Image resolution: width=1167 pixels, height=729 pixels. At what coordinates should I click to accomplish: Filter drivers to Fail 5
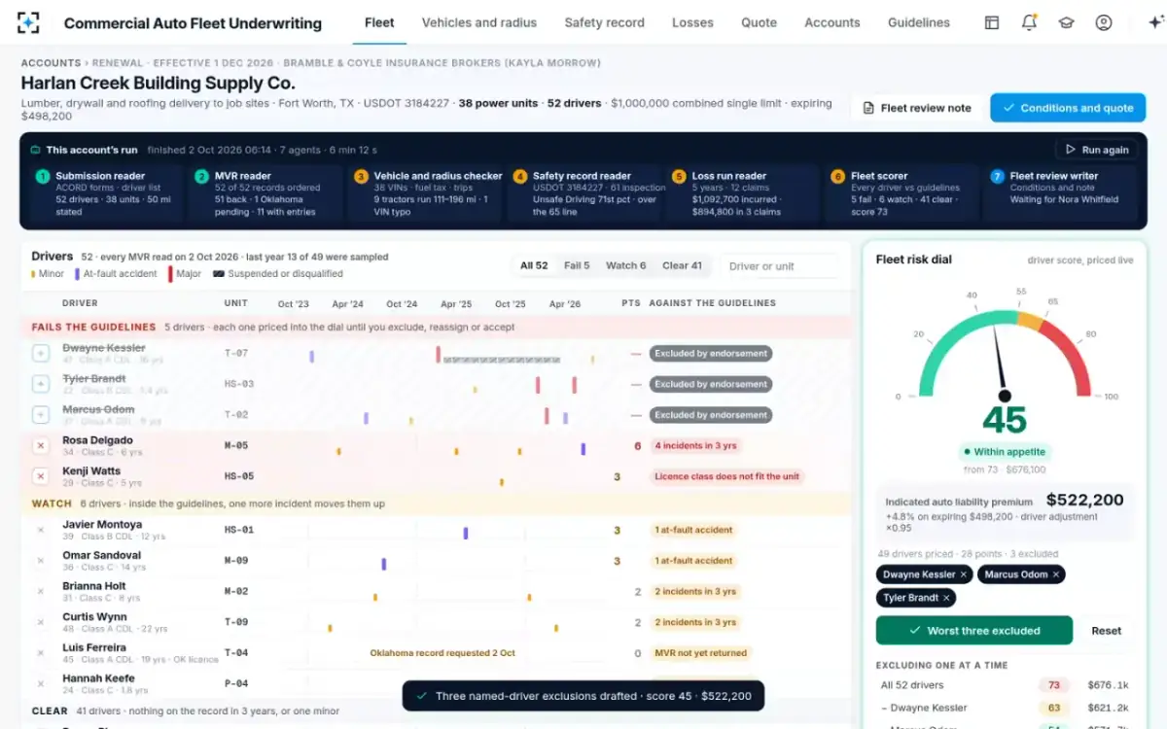point(577,265)
